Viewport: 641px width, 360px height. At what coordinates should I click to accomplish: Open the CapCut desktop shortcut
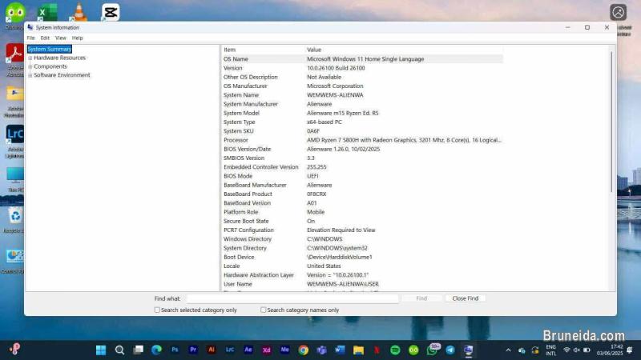[111, 12]
